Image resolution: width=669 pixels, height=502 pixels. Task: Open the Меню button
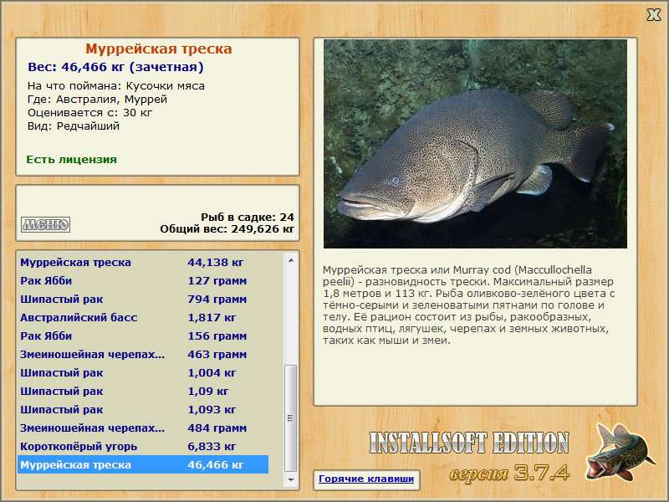pyautogui.click(x=46, y=224)
